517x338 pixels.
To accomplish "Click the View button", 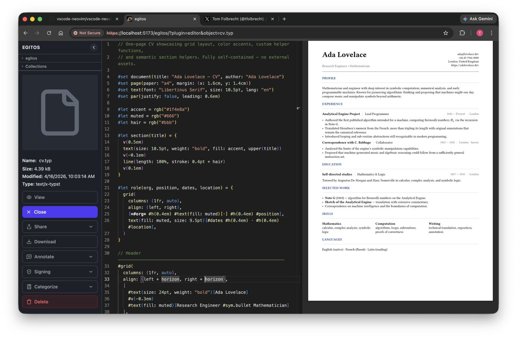I will [60, 197].
